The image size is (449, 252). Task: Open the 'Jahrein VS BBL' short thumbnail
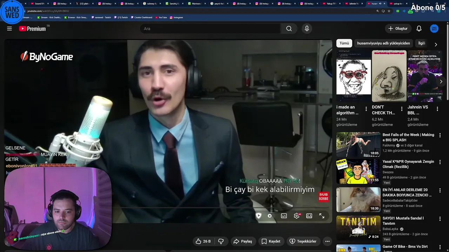(424, 76)
